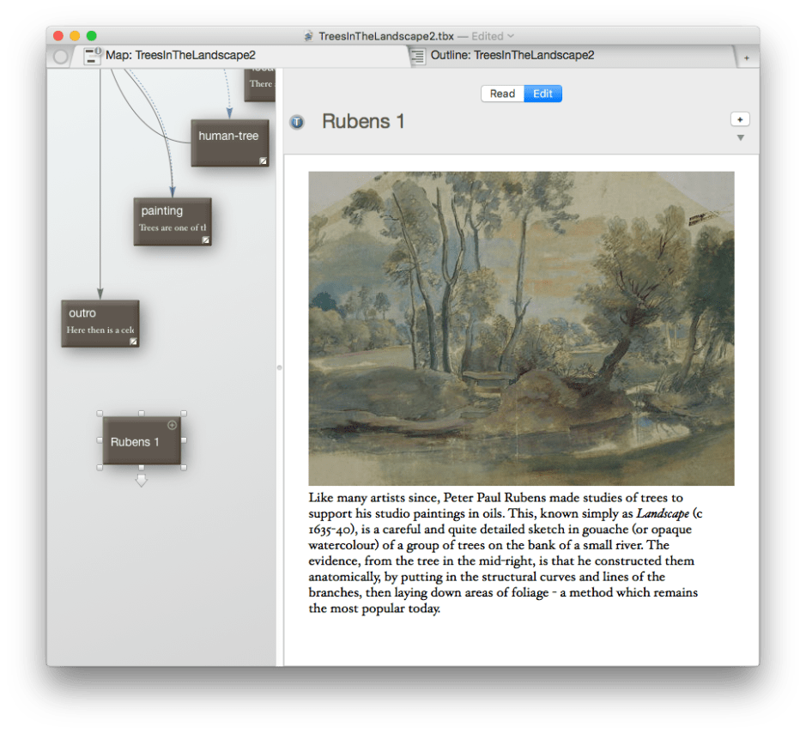Click the plus circle on Rubens 1 note
Image resolution: width=806 pixels, height=733 pixels.
173,425
